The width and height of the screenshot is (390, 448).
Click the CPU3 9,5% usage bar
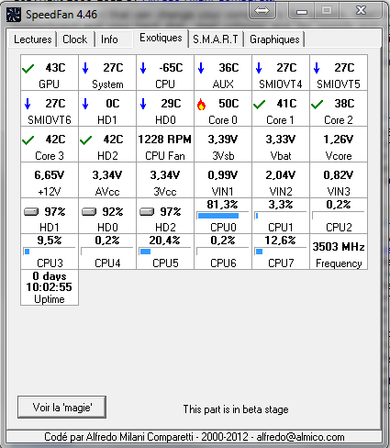[50, 252]
